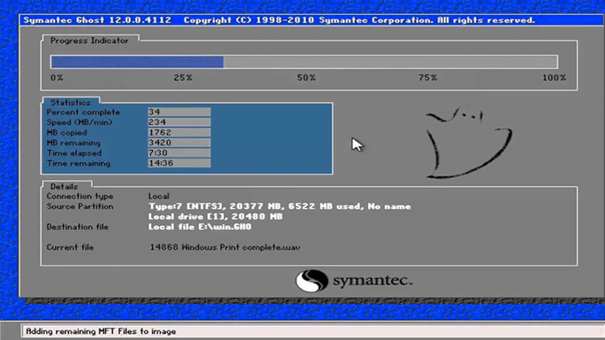Click the Symantec yin-yang logo icon

click(310, 281)
